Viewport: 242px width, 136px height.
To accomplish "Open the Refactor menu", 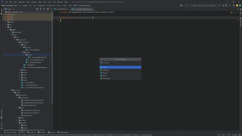I will point(34,2).
